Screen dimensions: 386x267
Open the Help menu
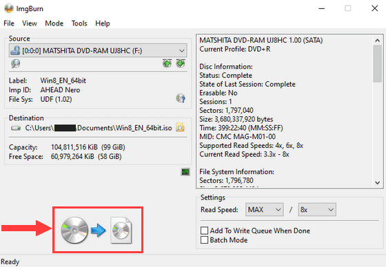click(x=103, y=23)
